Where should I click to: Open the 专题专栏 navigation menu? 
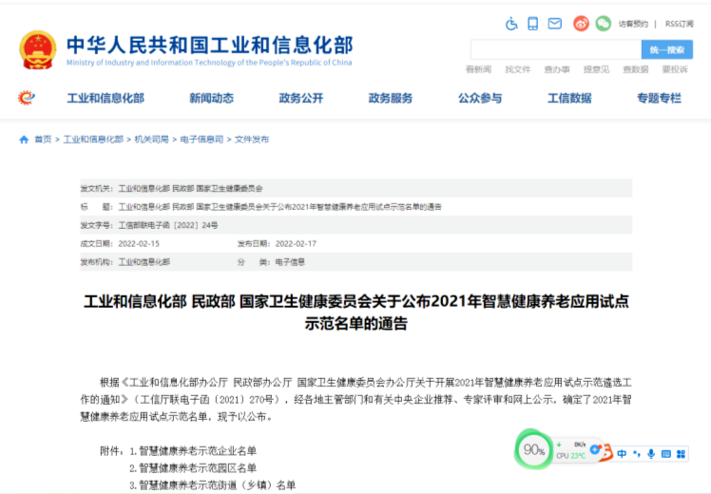pos(659,98)
